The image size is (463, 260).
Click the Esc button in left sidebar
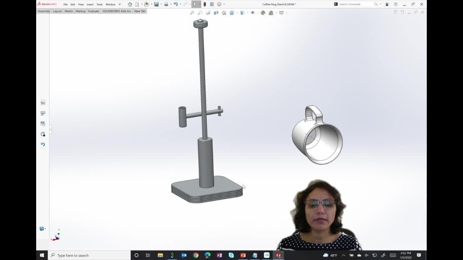tap(43, 103)
